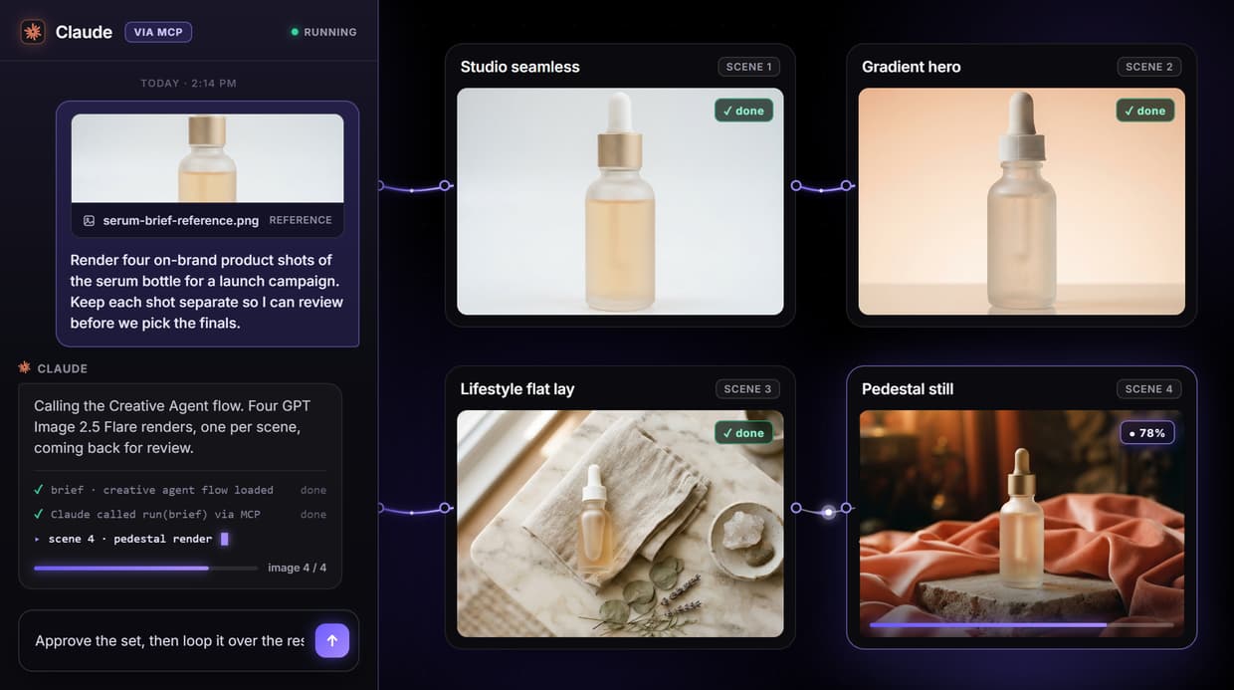Click the output connector node of Lifestyle flat lay
This screenshot has width=1234, height=690.
(x=796, y=508)
